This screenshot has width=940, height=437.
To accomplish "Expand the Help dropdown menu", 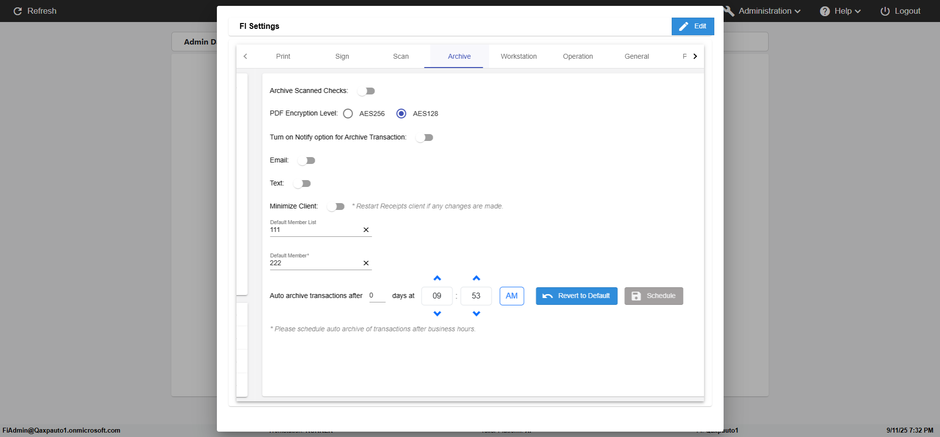I will (x=841, y=11).
